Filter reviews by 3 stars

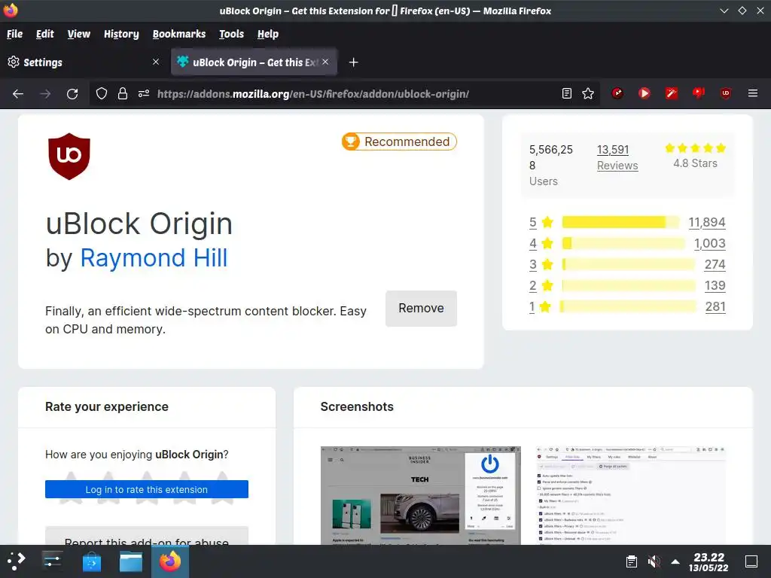541,264
